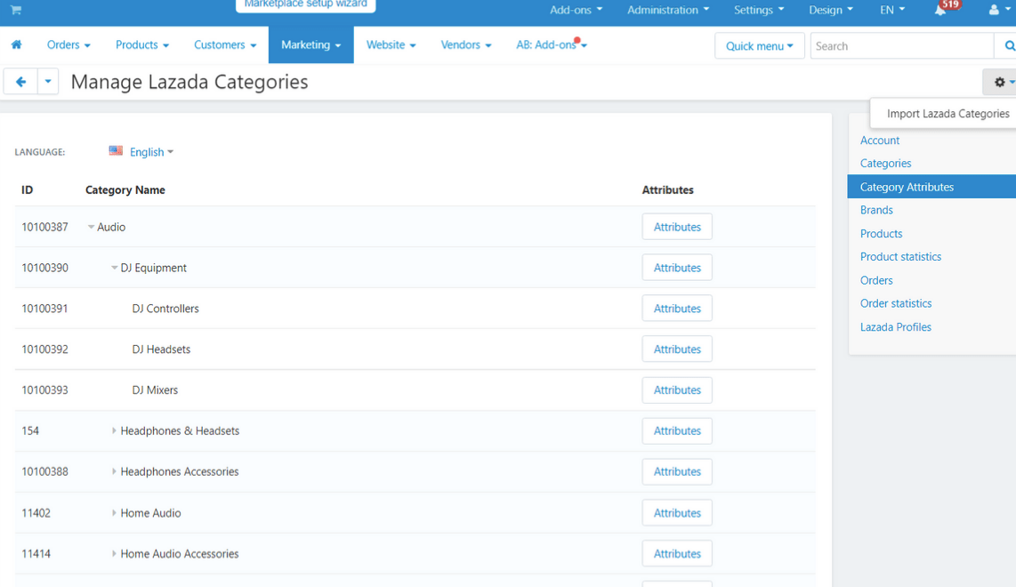Open Lazada Profiles sidebar link

896,326
